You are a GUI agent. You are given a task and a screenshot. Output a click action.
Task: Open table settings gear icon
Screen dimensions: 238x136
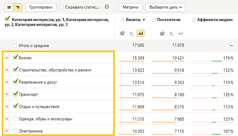(x=107, y=7)
